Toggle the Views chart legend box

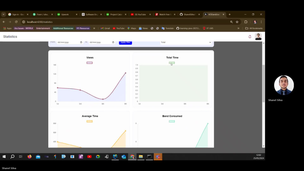tap(90, 63)
